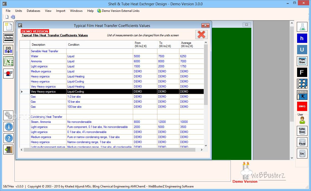
Task: Click the table's vertical scrollbar up arrow
Action: 206,43
